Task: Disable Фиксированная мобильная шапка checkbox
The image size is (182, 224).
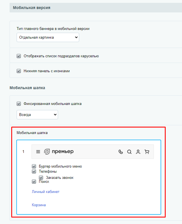Action: (x=19, y=104)
